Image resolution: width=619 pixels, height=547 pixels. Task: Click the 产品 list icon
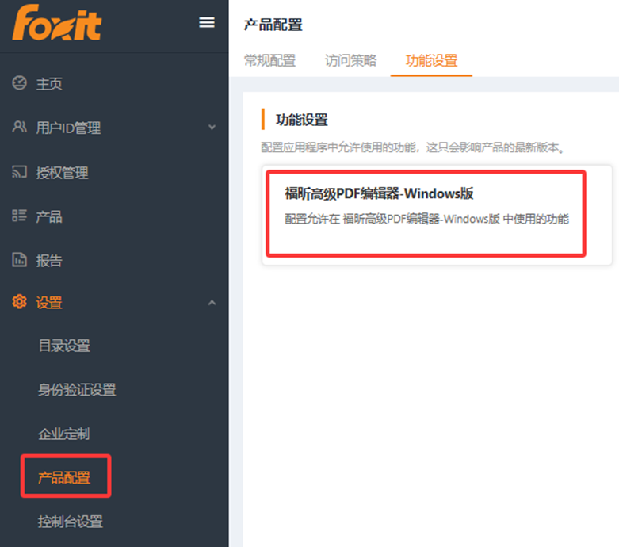click(19, 216)
